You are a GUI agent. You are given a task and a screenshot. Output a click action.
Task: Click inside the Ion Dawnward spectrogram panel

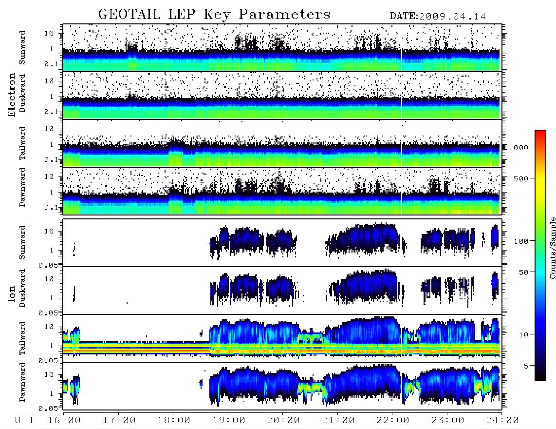click(282, 386)
